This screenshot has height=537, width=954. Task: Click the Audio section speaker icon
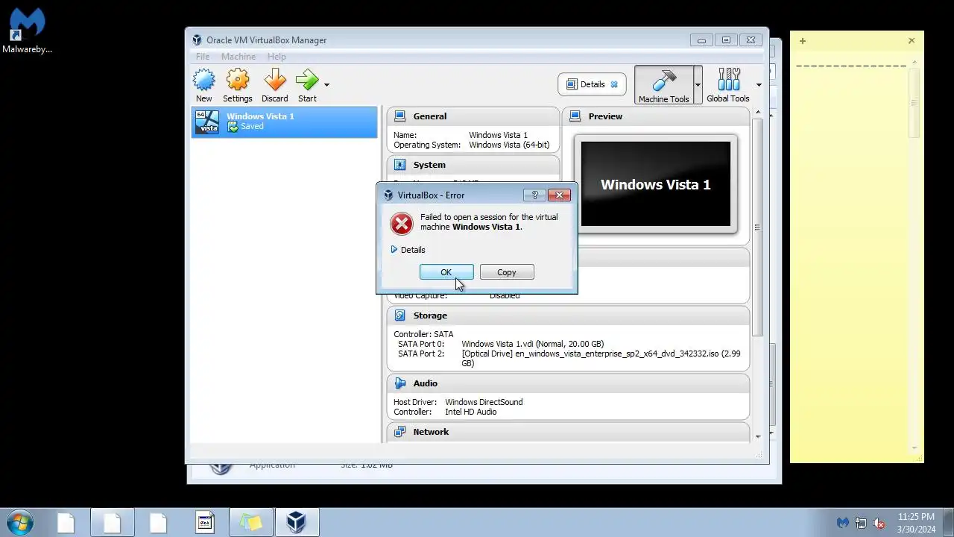pos(399,383)
